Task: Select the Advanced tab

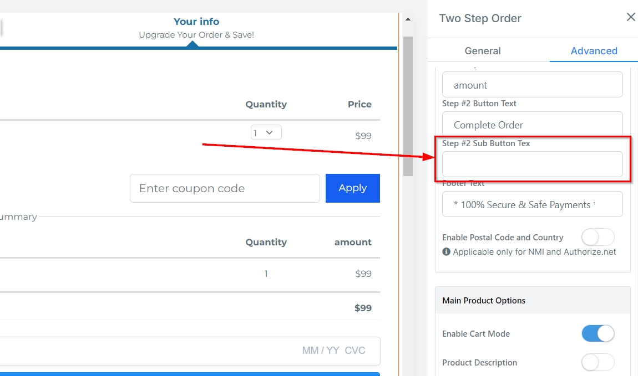Action: pyautogui.click(x=594, y=51)
